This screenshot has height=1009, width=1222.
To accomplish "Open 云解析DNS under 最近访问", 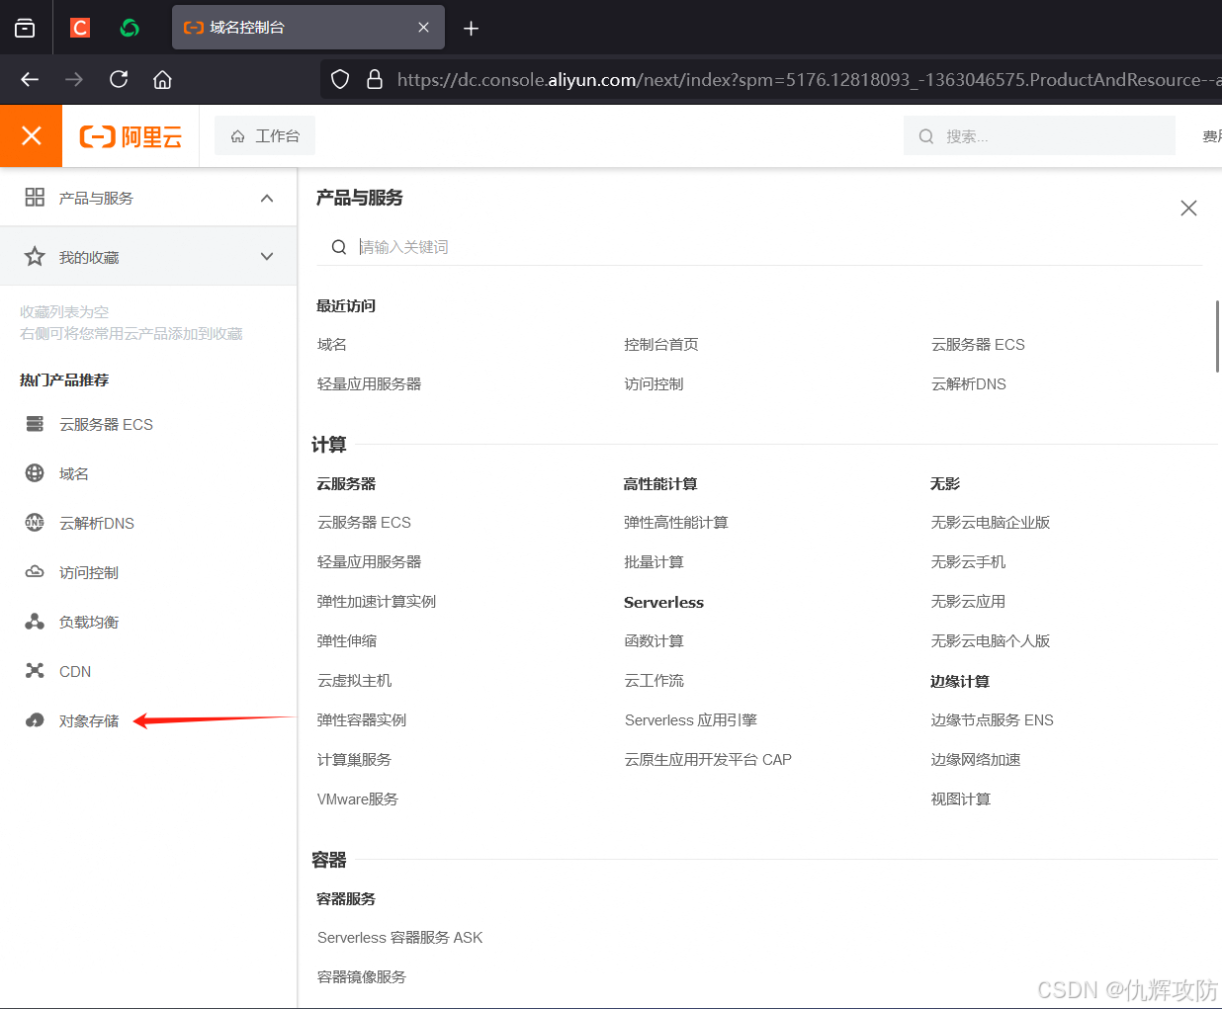I will (969, 383).
